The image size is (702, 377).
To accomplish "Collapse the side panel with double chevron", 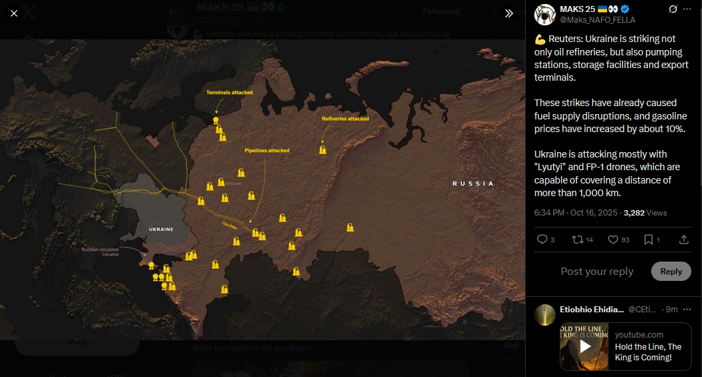I will (509, 13).
